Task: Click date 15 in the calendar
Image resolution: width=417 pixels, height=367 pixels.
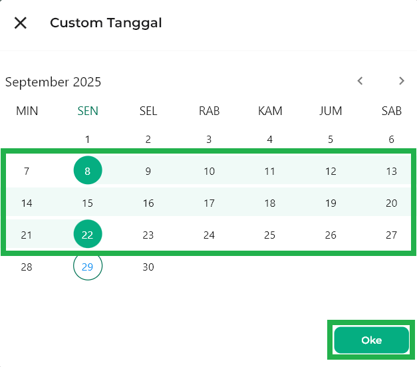Action: pos(88,203)
